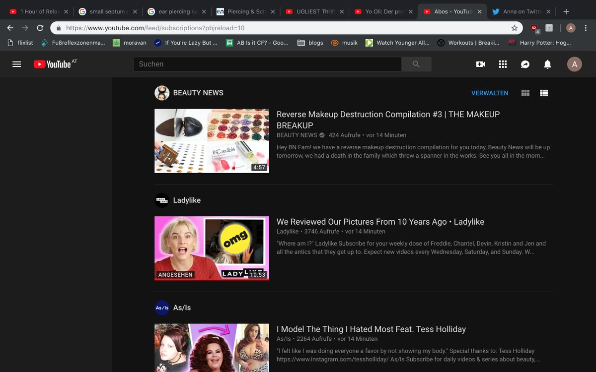Open 'I Model The Thing I Hated' title

pos(371,329)
